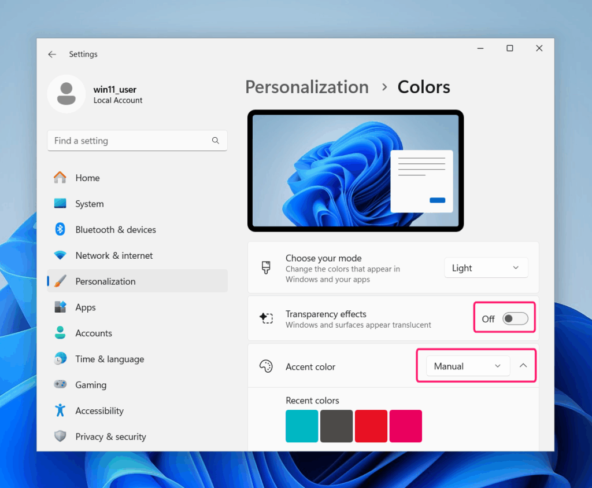The width and height of the screenshot is (592, 488).
Task: Click the Recent colors label
Action: [x=312, y=401]
